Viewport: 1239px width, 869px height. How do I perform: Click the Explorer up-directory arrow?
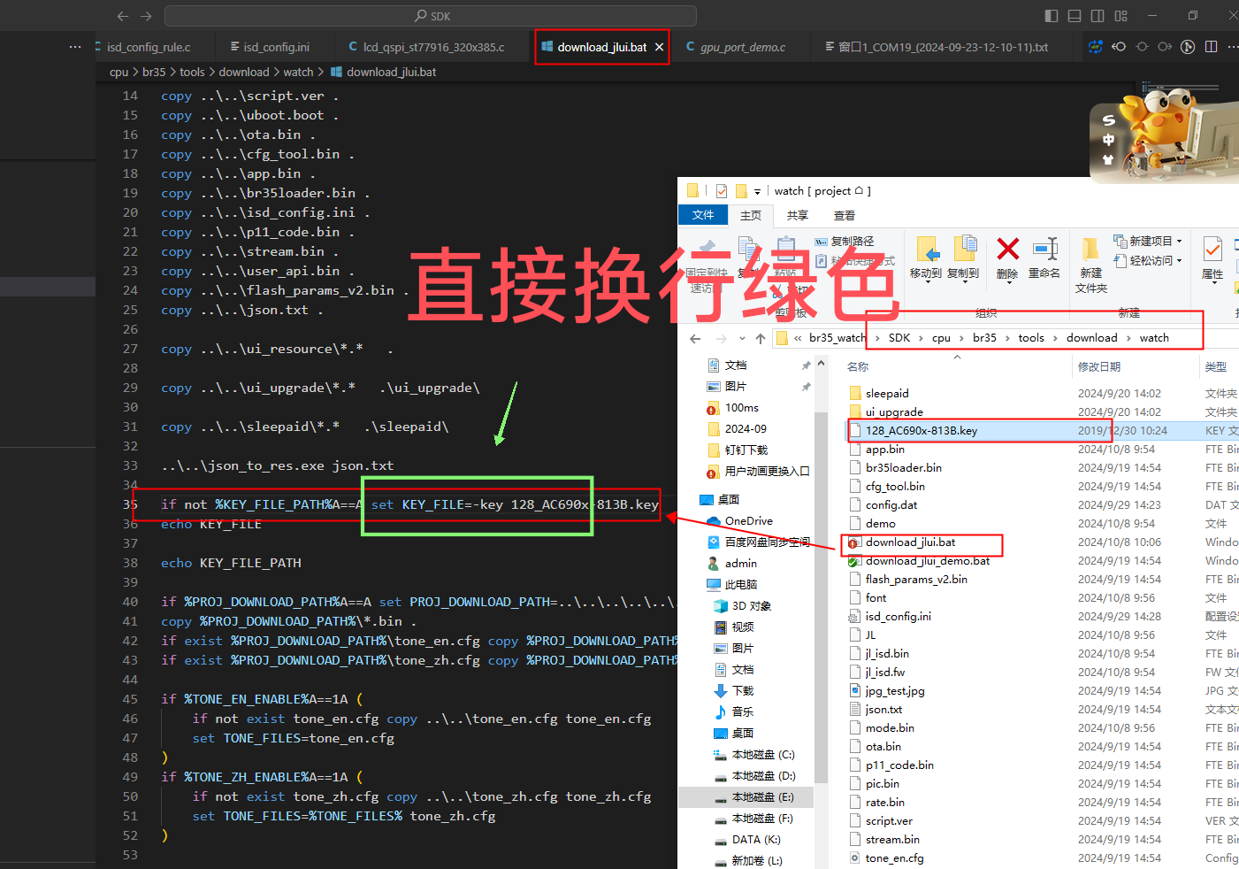760,338
